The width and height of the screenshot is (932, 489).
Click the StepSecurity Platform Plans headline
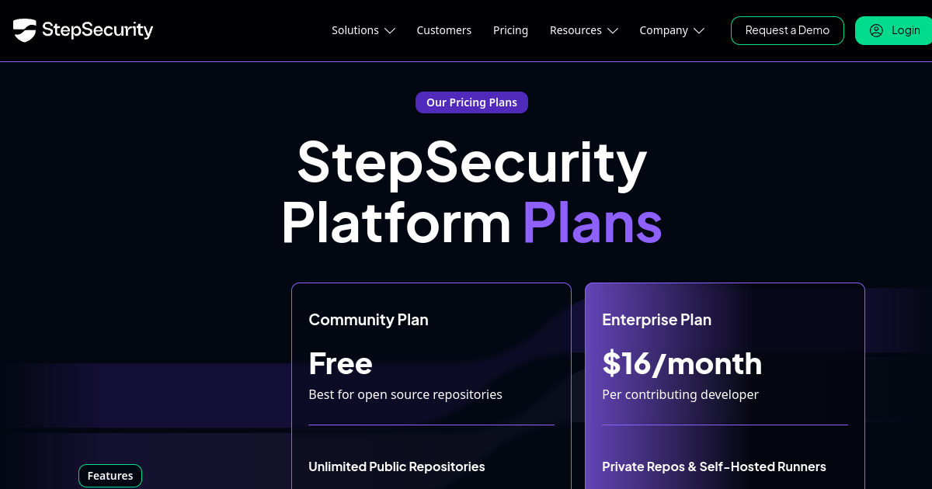click(x=471, y=192)
